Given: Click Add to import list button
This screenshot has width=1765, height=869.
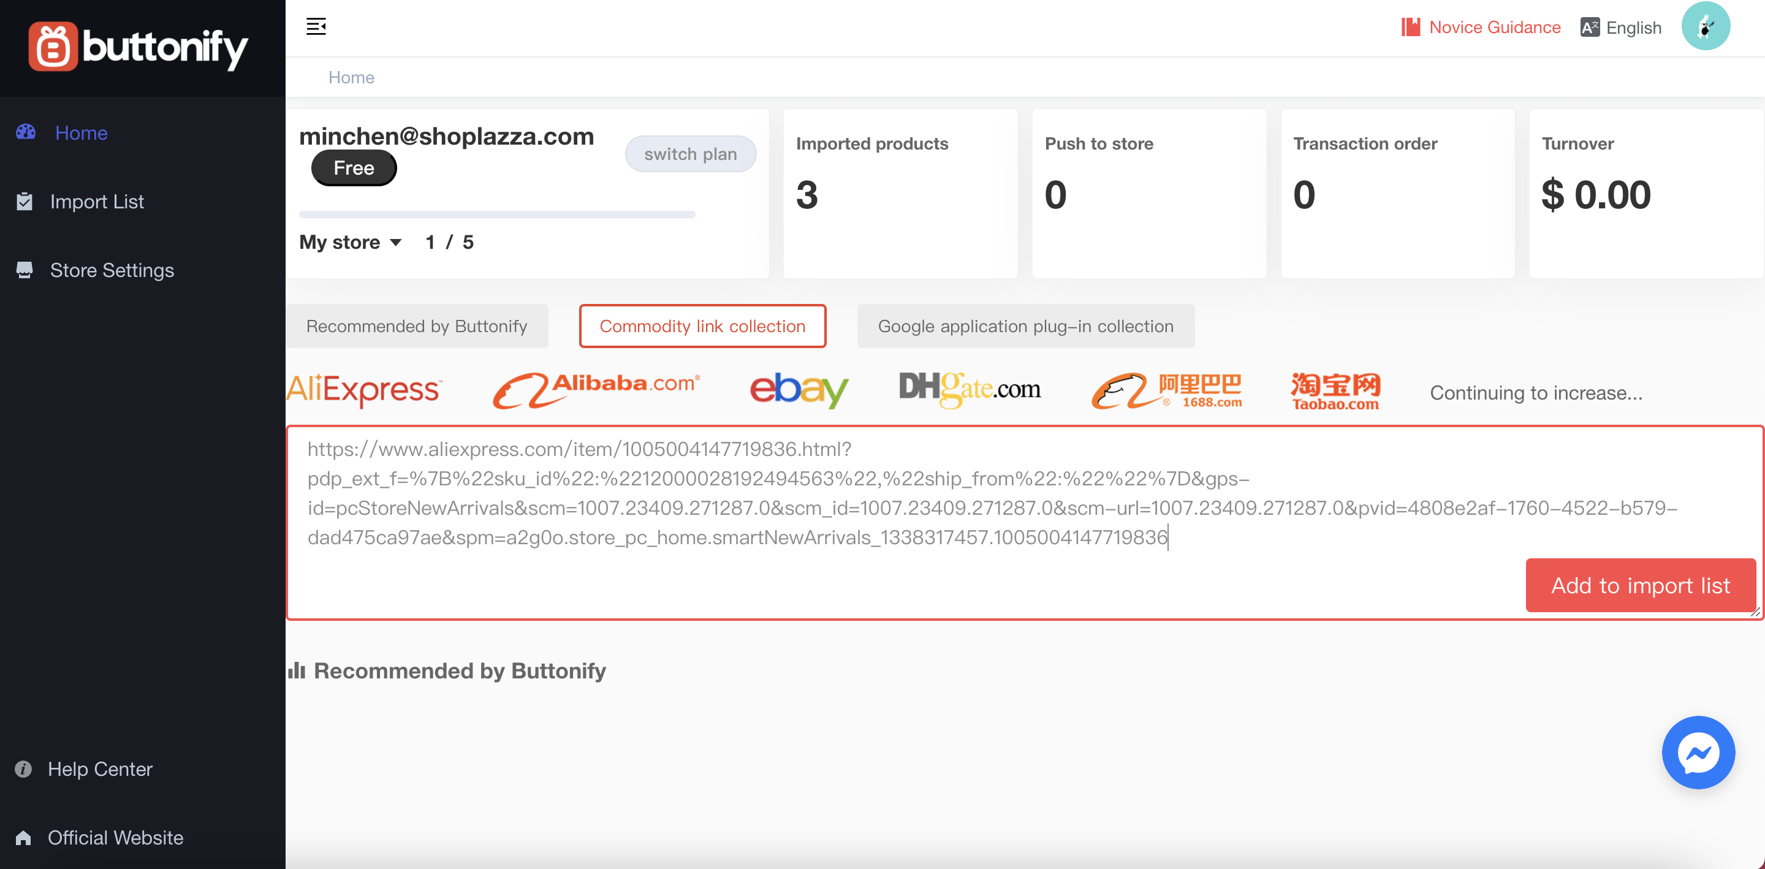Looking at the screenshot, I should point(1639,585).
